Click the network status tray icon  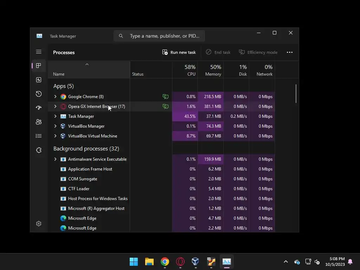(x=308, y=262)
